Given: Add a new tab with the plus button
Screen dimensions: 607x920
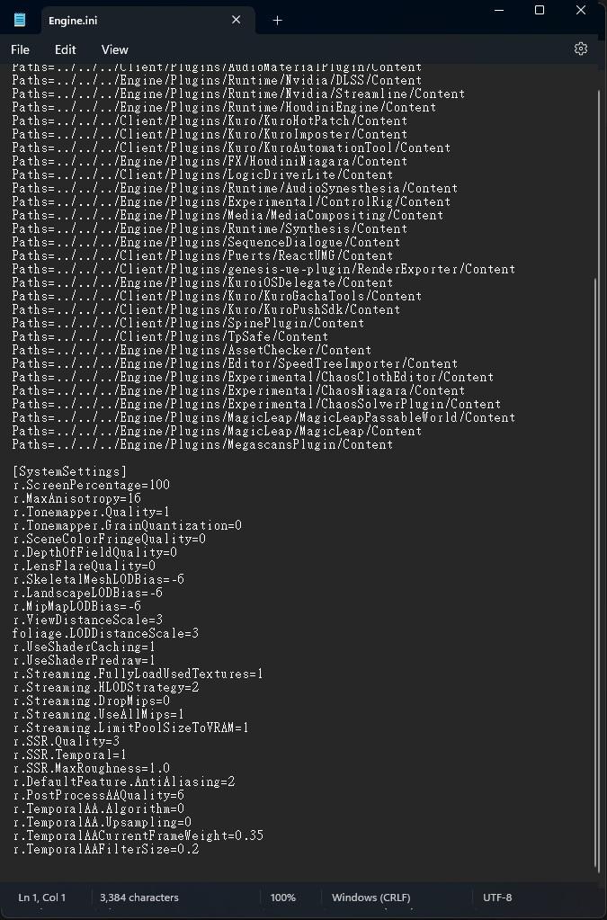Looking at the screenshot, I should tap(277, 20).
